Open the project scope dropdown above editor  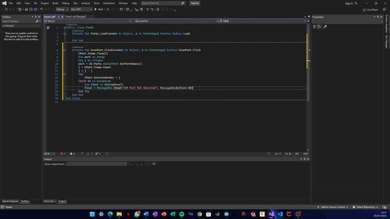pyautogui.click(x=87, y=21)
